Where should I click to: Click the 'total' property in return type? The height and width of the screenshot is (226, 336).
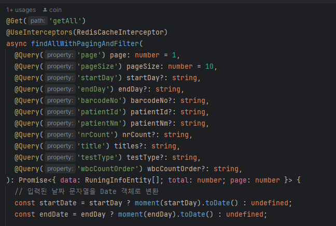pyautogui.click(x=178, y=180)
